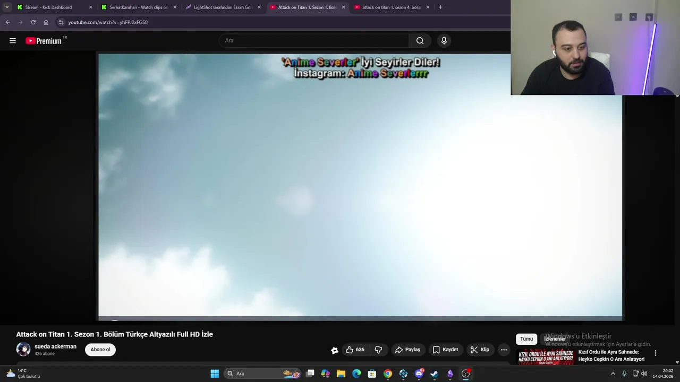Viewport: 680px width, 382px height.
Task: Switch to Google Chrome on the taskbar
Action: [388, 374]
